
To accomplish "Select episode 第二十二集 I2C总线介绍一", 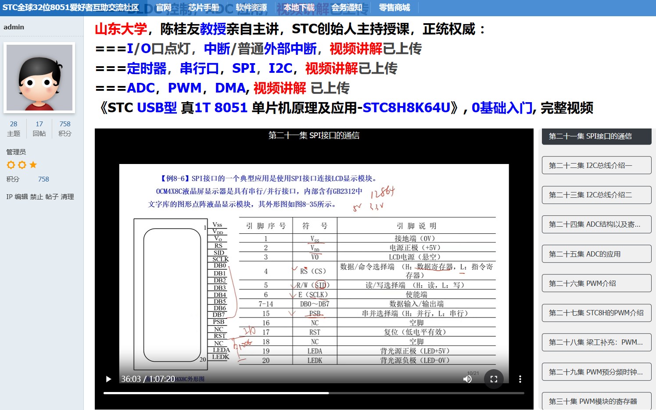I will click(x=596, y=165).
